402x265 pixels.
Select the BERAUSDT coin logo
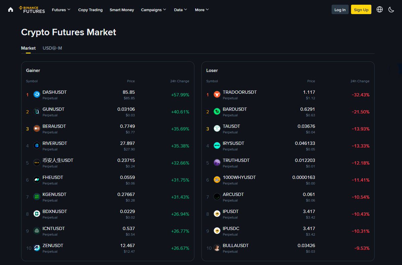click(x=37, y=129)
